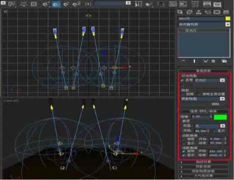Toggle light type 启用 checkbox
234x180 pixels.
click(182, 81)
